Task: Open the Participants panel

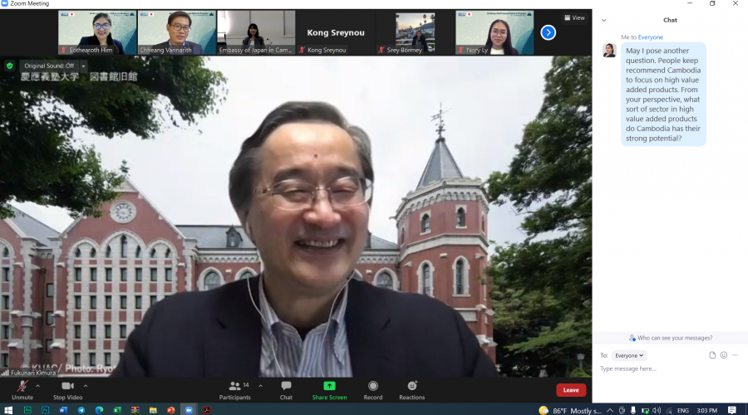Action: (x=235, y=388)
